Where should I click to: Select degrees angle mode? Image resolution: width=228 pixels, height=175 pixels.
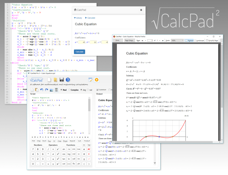click(x=83, y=90)
